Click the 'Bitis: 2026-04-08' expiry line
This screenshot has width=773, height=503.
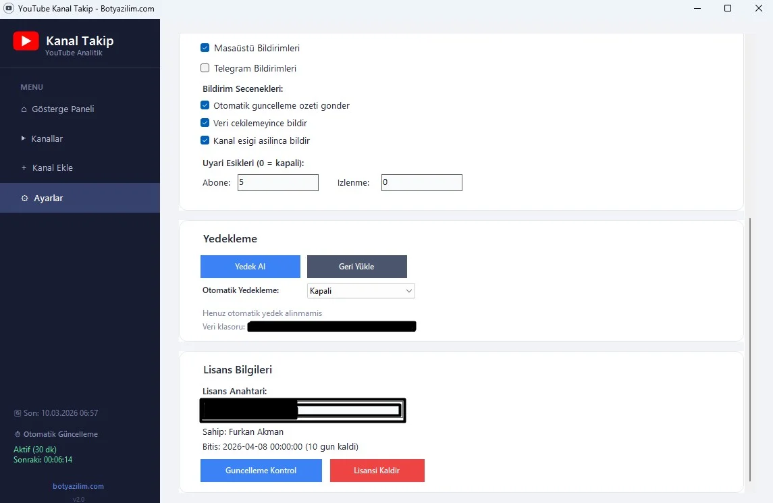tap(281, 447)
